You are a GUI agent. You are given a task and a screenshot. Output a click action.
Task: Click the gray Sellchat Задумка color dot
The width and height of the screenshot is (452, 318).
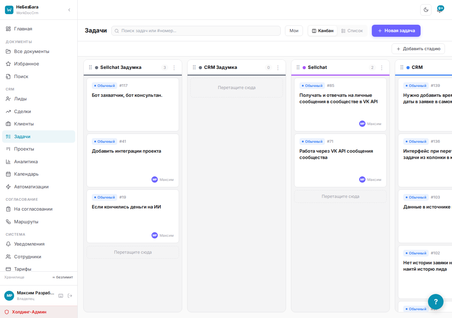coord(97,67)
